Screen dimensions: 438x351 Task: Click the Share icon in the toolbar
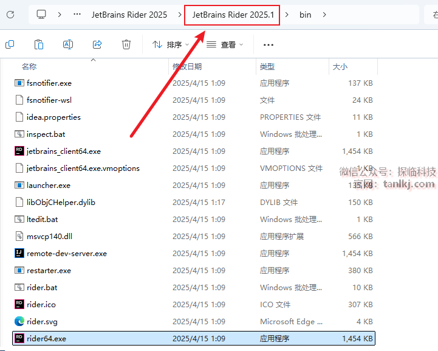[x=97, y=44]
